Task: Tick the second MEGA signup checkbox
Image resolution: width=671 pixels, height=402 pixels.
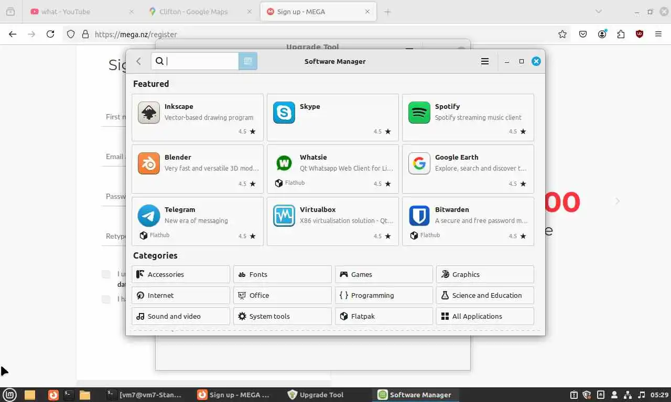Action: 106,299
